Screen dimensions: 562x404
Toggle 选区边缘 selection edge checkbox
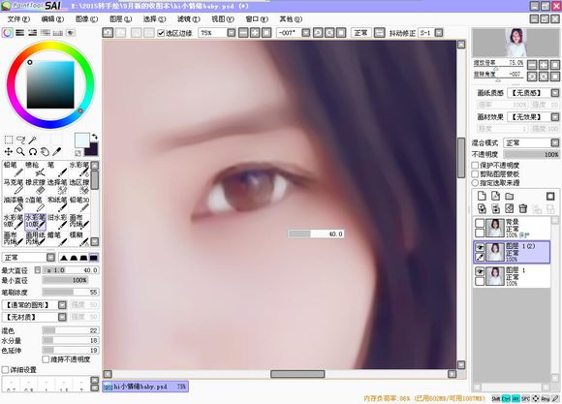pyautogui.click(x=161, y=33)
